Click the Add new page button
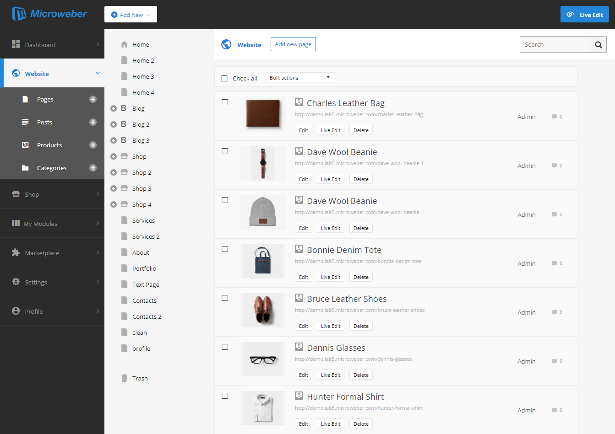 293,44
